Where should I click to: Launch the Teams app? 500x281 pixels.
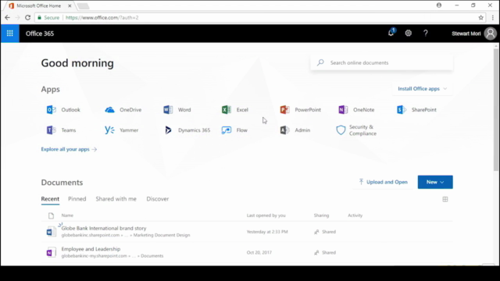click(x=61, y=130)
